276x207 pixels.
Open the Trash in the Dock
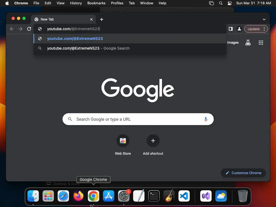243,196
